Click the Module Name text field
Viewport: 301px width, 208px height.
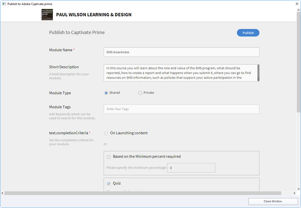pyautogui.click(x=181, y=52)
